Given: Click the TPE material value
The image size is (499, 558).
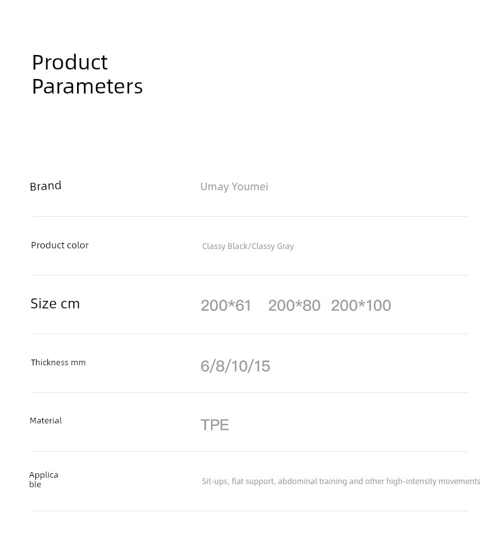Looking at the screenshot, I should tap(215, 425).
